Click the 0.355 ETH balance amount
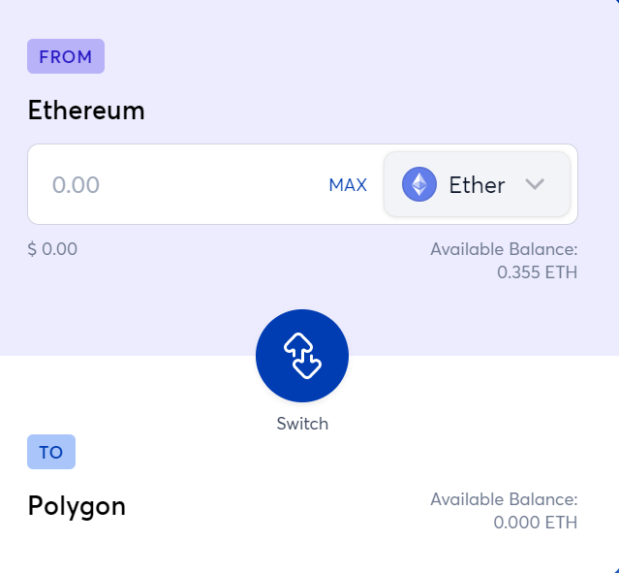The height and width of the screenshot is (573, 619). (x=537, y=272)
